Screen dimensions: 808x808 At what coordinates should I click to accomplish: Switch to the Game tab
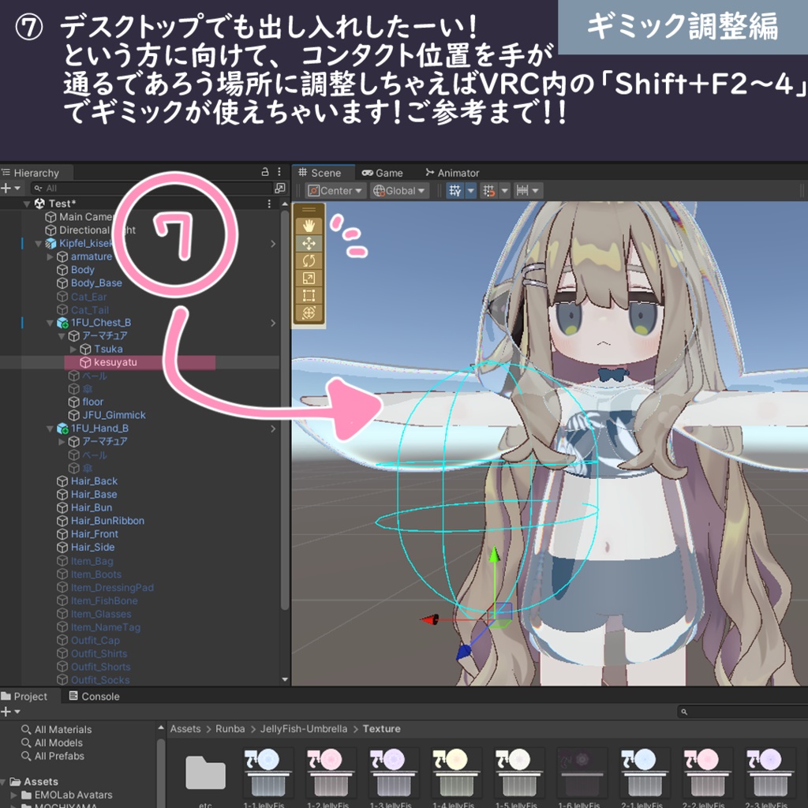coord(383,173)
